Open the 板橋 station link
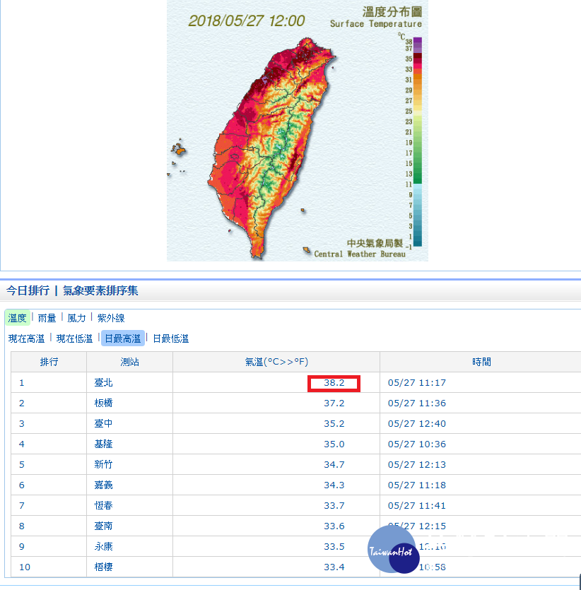The image size is (581, 590). [x=103, y=403]
